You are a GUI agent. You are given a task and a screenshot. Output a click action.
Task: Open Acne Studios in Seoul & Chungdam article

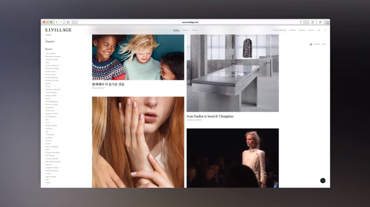pos(210,116)
